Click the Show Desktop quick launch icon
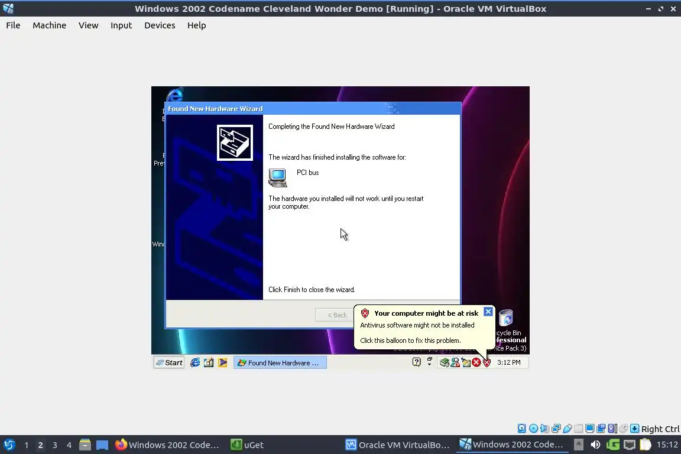 209,362
